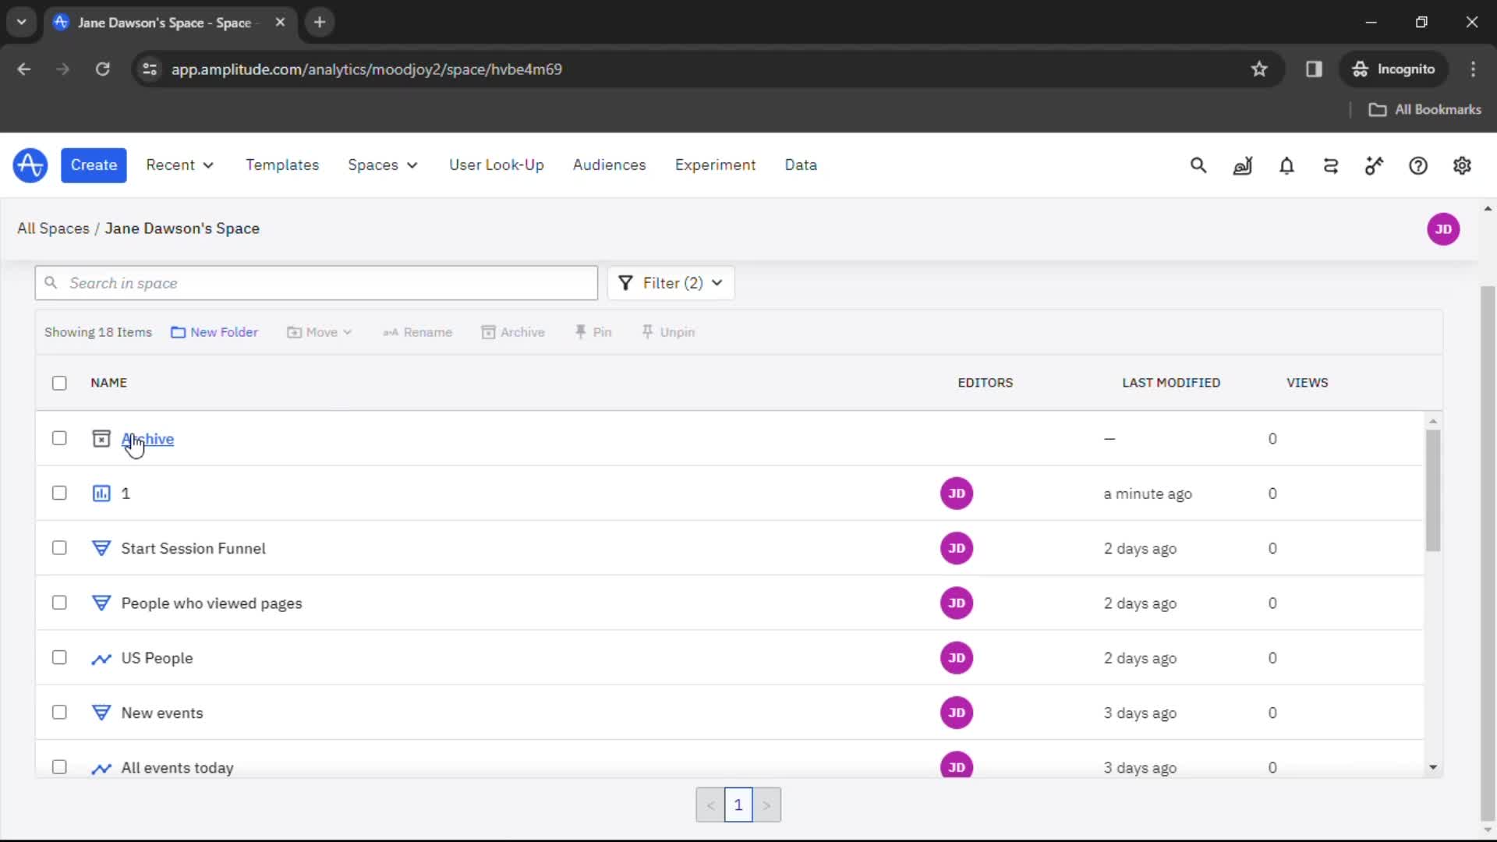Click the chart icon next to item '1'
The height and width of the screenshot is (842, 1497).
coord(101,494)
